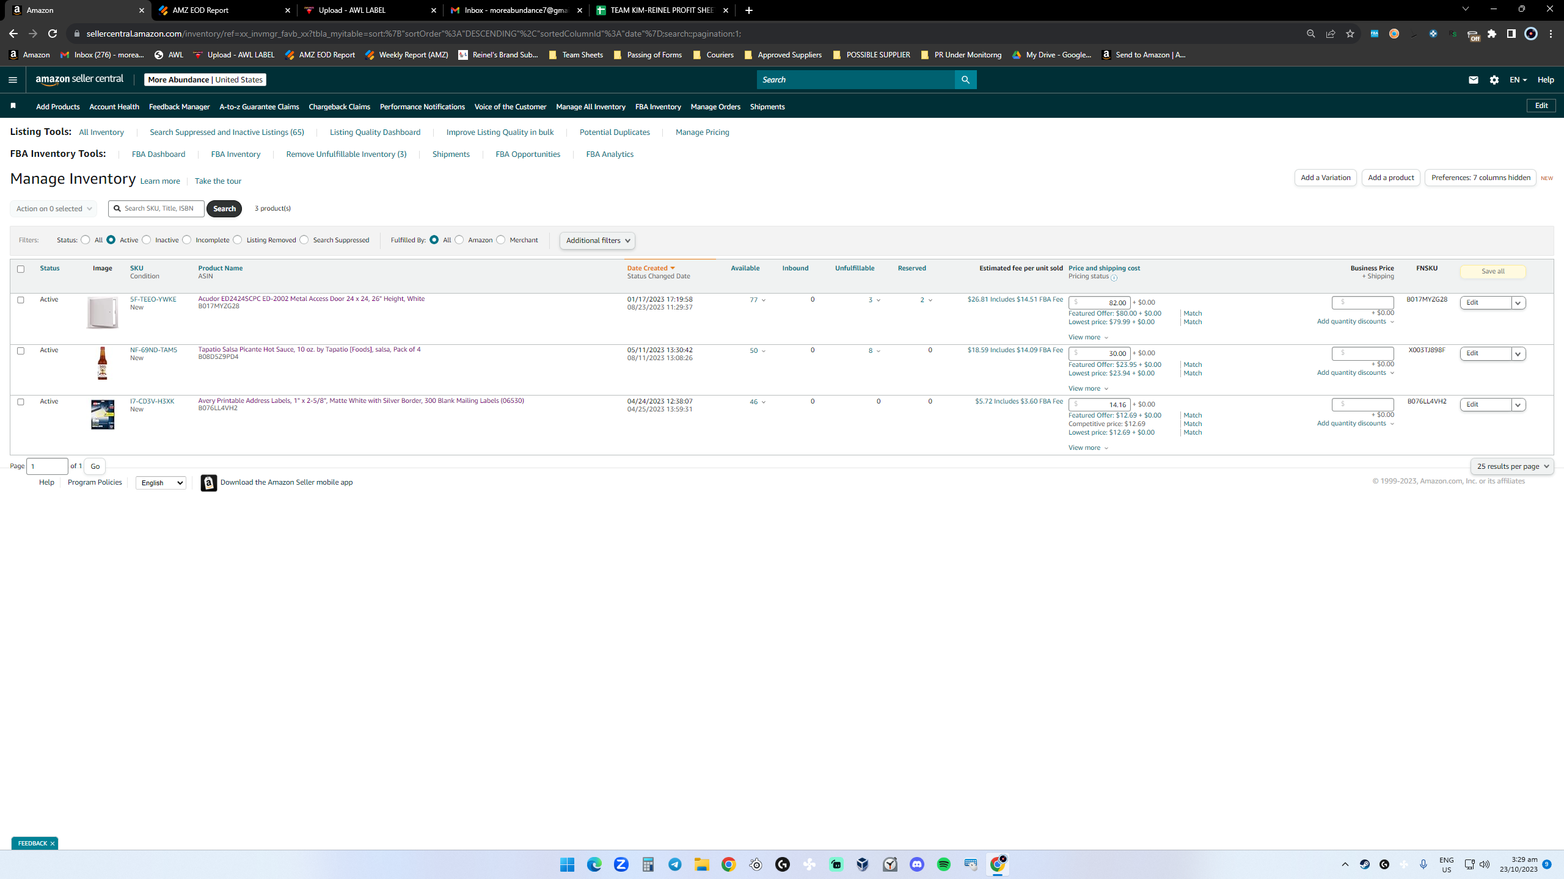1564x879 pixels.
Task: Open the Listing Quality Dashboard link
Action: (x=375, y=132)
